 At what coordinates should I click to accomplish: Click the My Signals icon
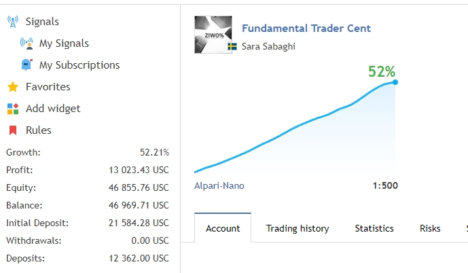point(27,43)
